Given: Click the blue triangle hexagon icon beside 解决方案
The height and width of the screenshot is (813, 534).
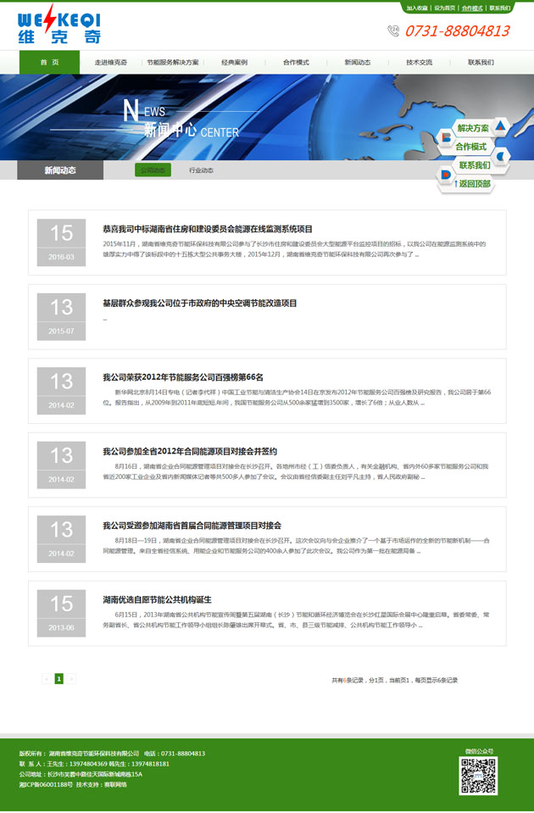Looking at the screenshot, I should coord(500,127).
